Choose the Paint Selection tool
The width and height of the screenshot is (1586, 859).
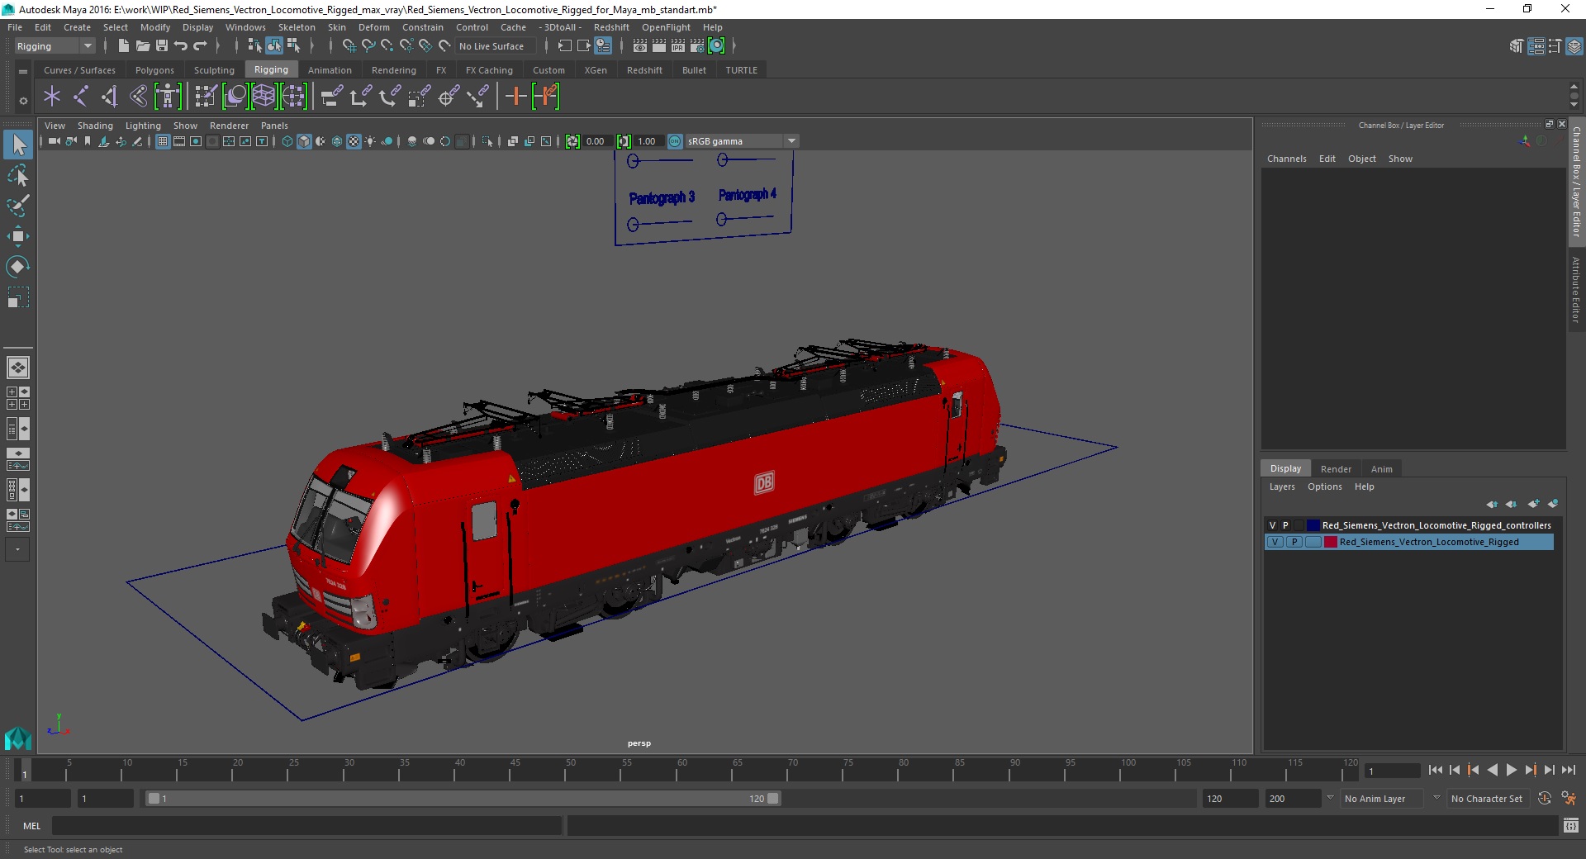coord(18,206)
